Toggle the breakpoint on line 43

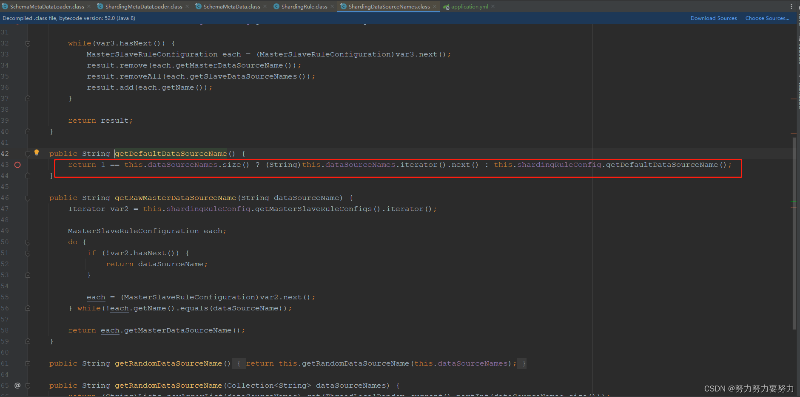pyautogui.click(x=17, y=165)
